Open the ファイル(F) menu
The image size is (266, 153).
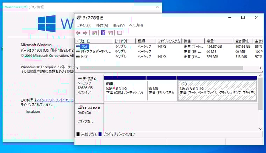click(x=84, y=25)
